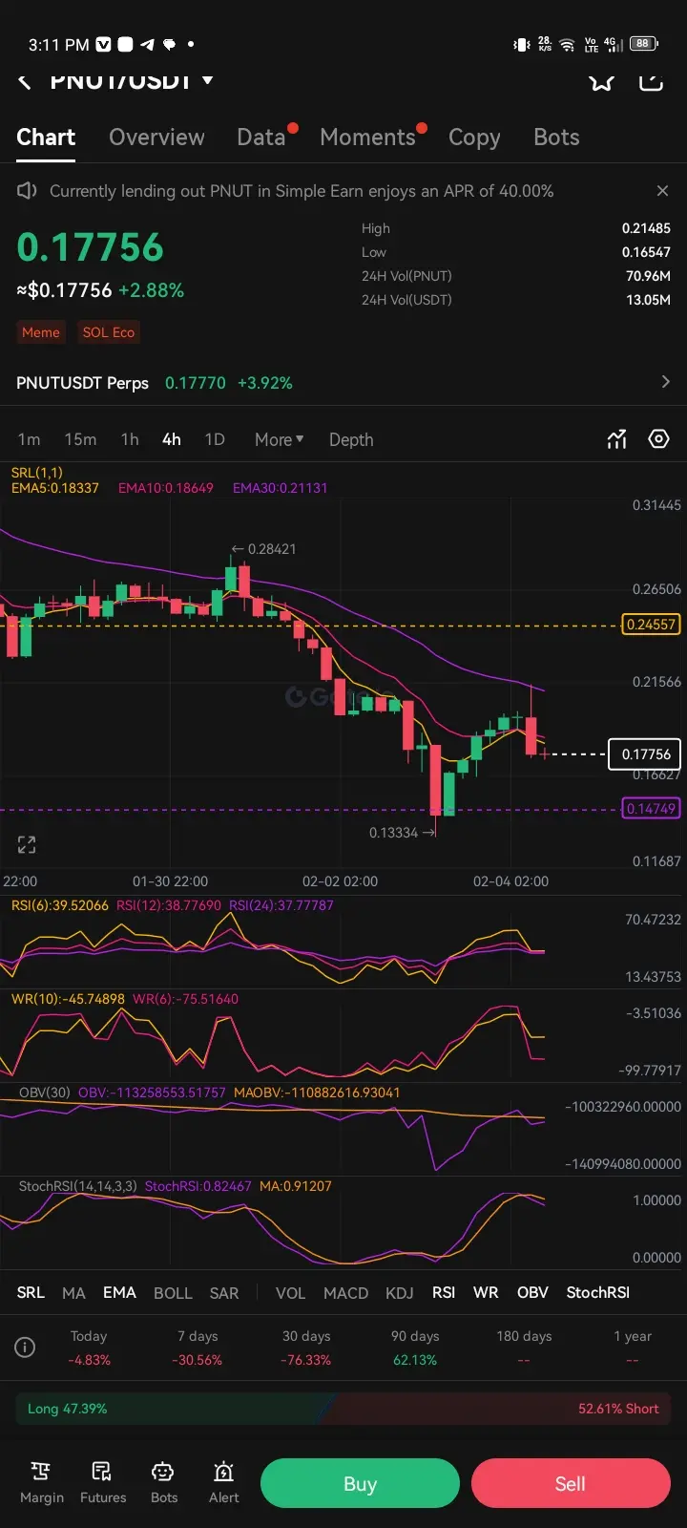Open the chart drawing tools icon
687x1528 pixels.
617,439
